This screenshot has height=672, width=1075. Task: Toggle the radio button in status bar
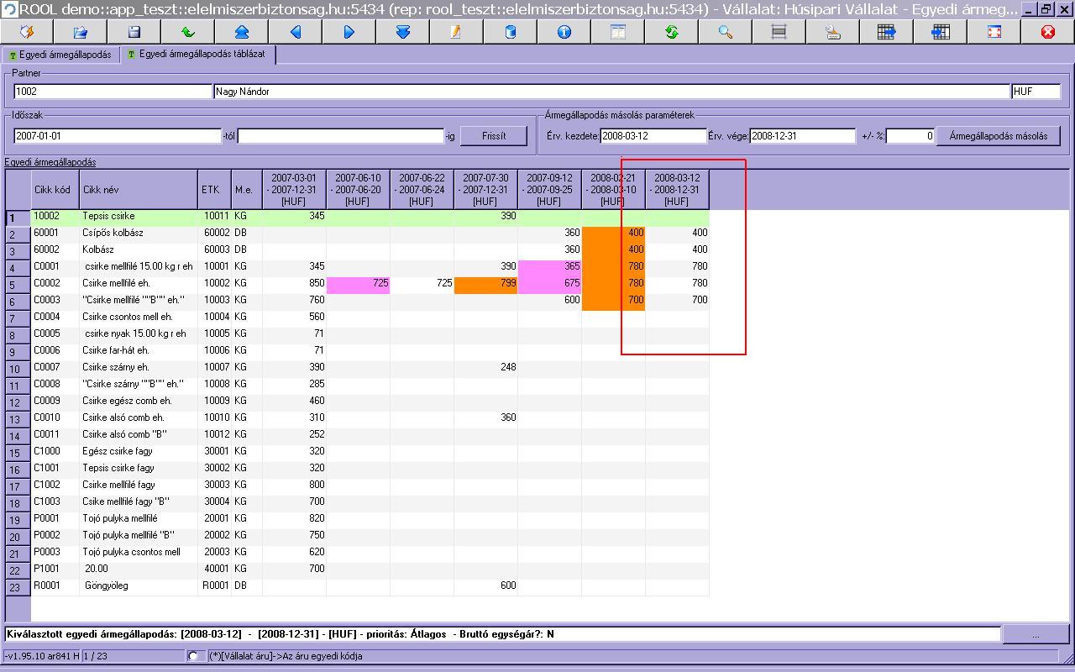(x=193, y=656)
